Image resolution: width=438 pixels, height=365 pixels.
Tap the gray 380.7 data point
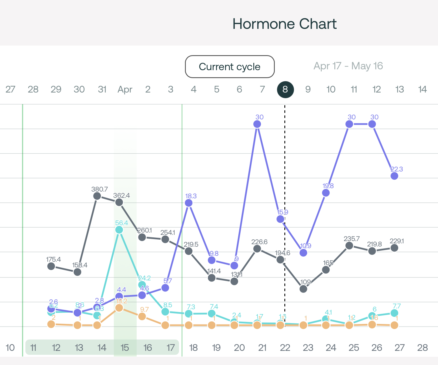pyautogui.click(x=97, y=196)
